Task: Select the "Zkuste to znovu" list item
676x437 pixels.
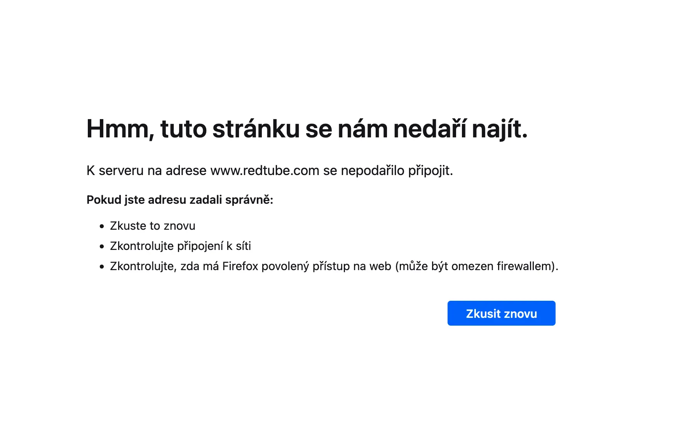Action: [152, 226]
